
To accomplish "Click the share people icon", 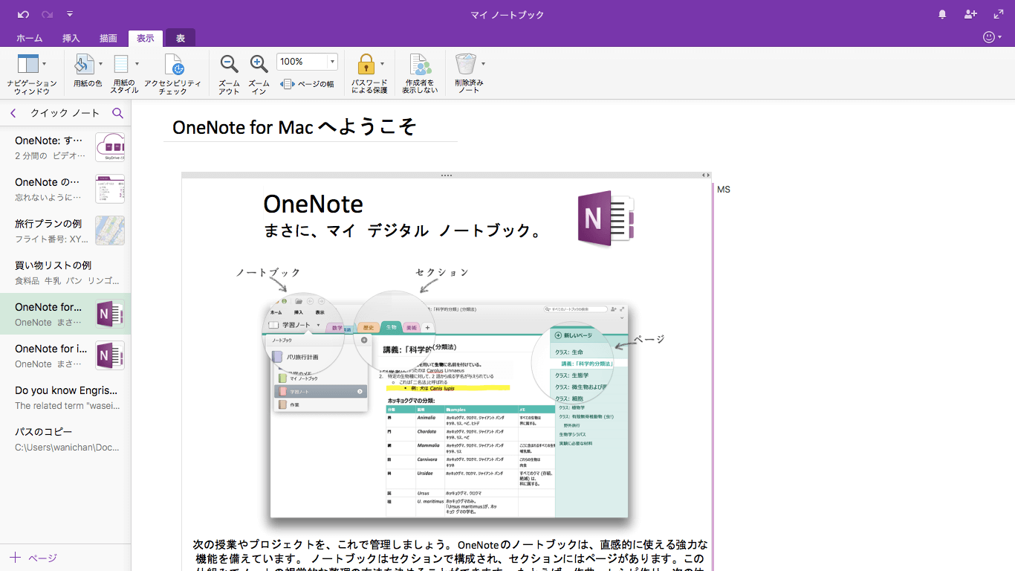I will click(x=970, y=14).
